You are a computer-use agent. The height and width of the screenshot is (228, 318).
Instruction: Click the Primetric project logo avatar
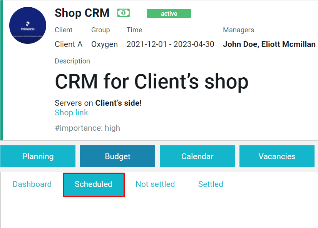[28, 25]
